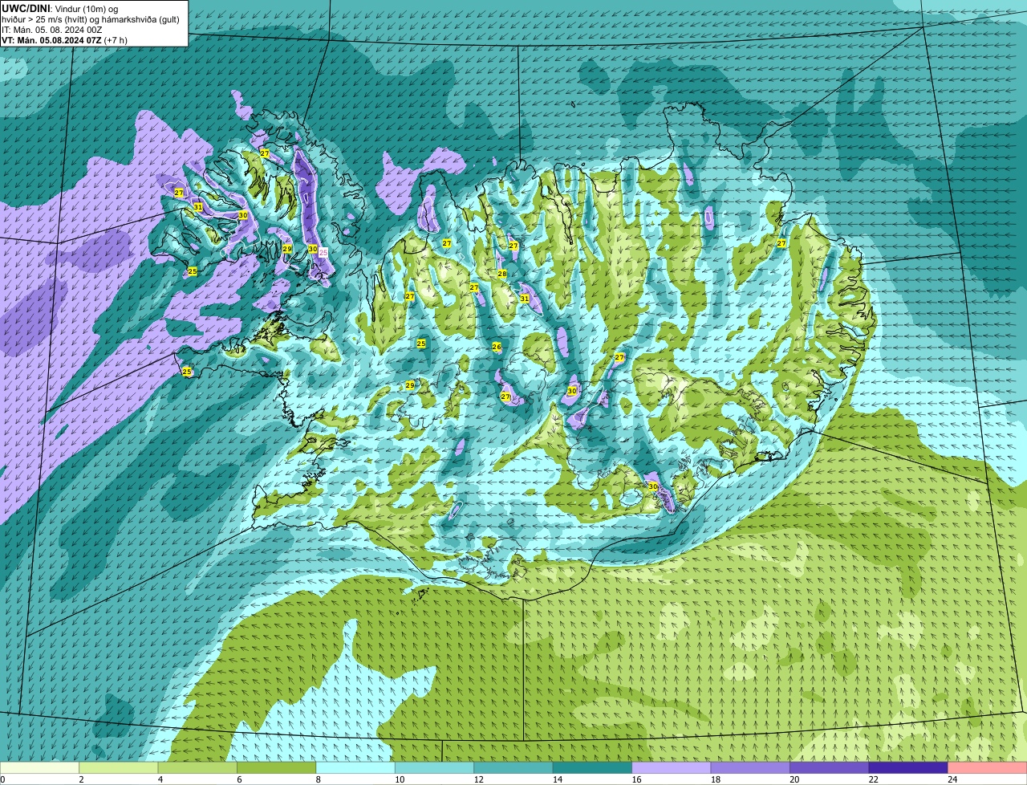Click the 16–18 m/s light lavender legend swatch
1027x785 pixels.
pos(672,767)
